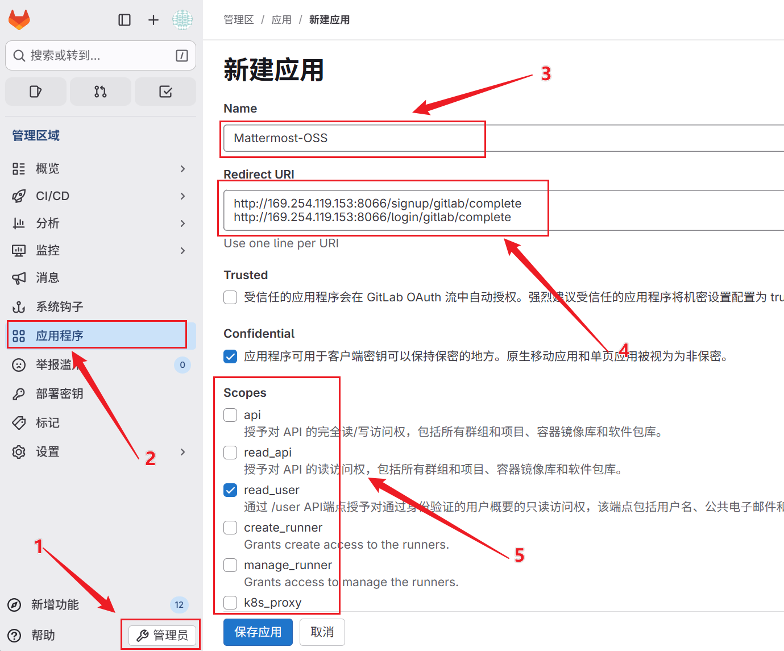Click the 监控 monitor icon
The height and width of the screenshot is (651, 784).
point(19,251)
